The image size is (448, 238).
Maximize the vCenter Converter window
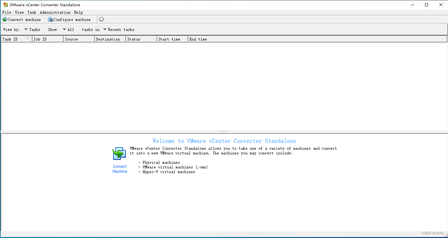(426, 5)
